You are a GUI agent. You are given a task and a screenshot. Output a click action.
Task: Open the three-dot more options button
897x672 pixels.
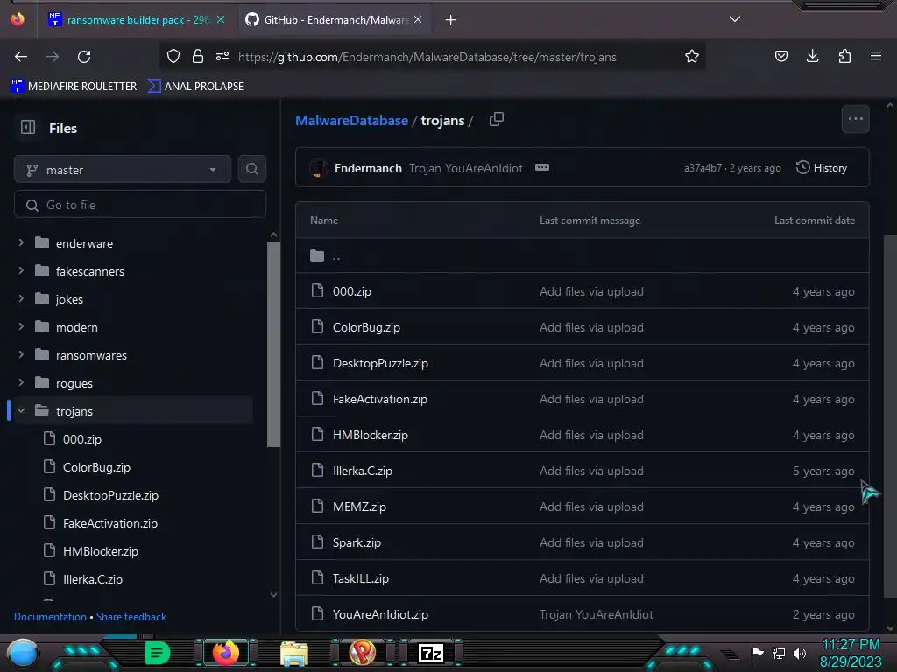[x=855, y=119]
